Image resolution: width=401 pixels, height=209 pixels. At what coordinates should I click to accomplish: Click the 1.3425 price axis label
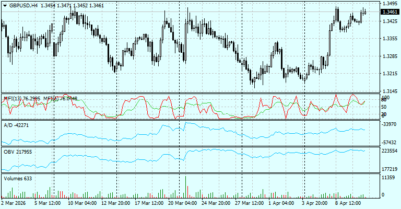[390, 21]
